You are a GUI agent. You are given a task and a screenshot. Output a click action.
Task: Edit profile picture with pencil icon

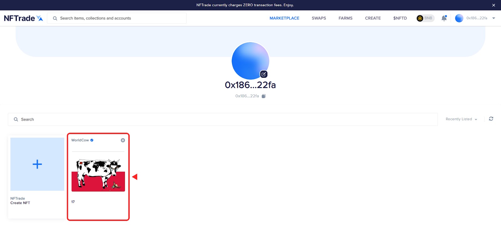click(x=264, y=74)
